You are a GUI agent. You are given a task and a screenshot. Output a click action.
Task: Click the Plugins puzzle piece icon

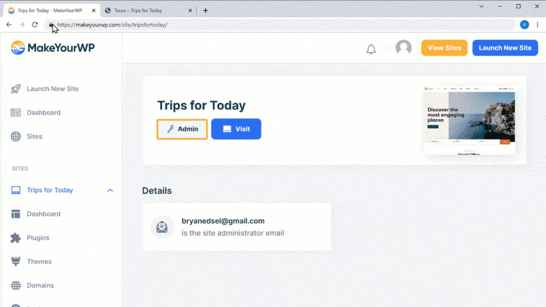[x=16, y=238]
